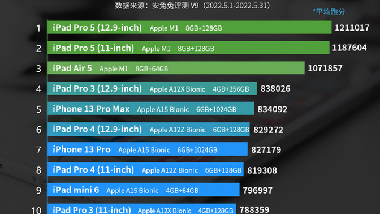Click the iPhone 13 Pro Max name
Image resolution: width=380 pixels, height=214 pixels.
pos(91,109)
